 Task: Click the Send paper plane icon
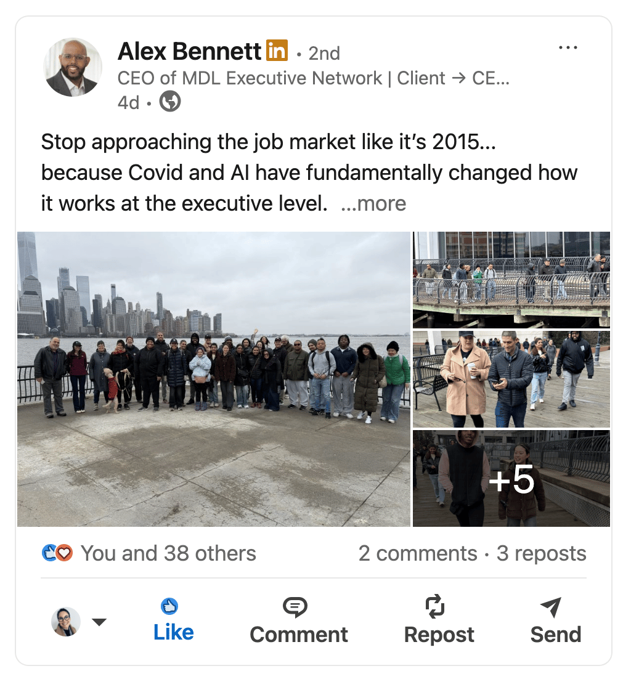551,607
